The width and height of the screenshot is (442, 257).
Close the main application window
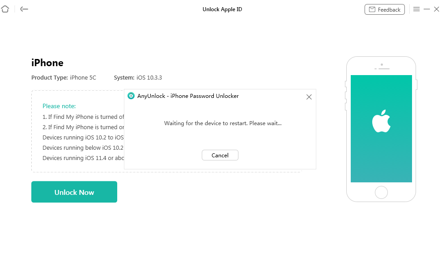(437, 9)
